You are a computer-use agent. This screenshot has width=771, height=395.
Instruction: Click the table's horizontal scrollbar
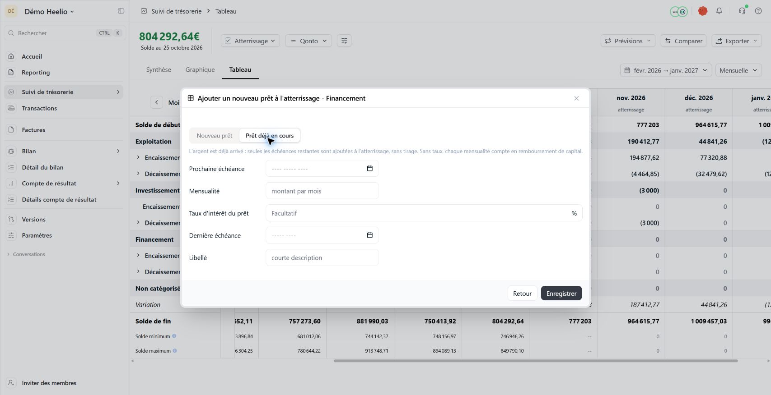(x=535, y=361)
